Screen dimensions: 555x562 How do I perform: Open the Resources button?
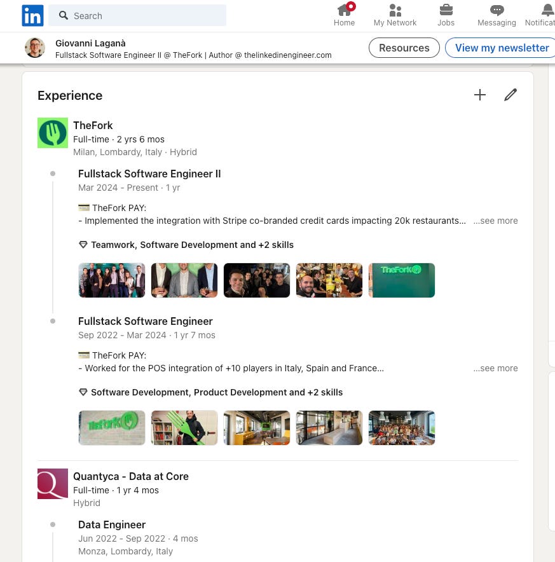[404, 48]
